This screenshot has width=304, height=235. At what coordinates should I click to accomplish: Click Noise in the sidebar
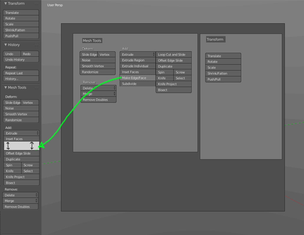21,108
